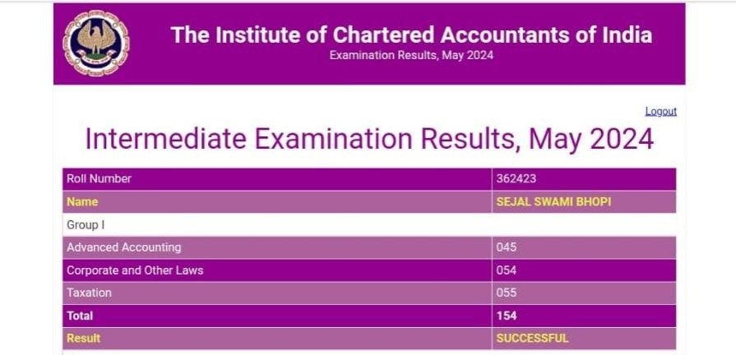Select the roll number 362423
Screen dimensions: 736x355
516,179
